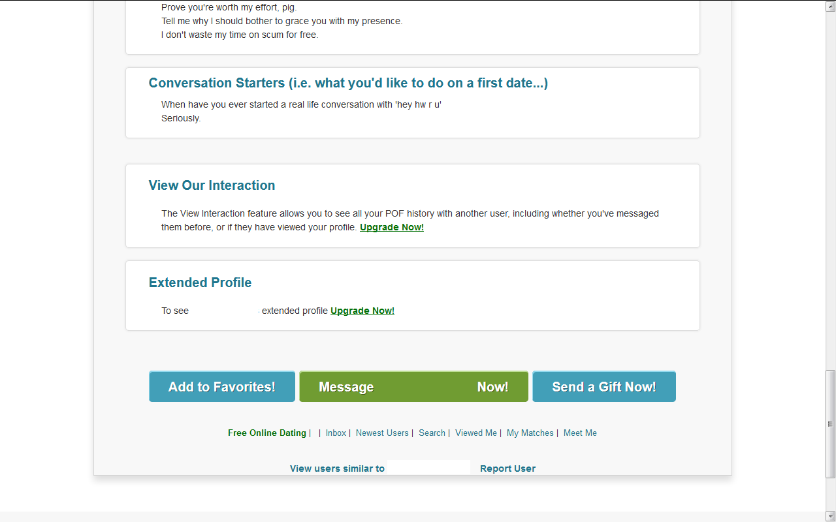Go to My Matches
The image size is (836, 522).
point(530,433)
